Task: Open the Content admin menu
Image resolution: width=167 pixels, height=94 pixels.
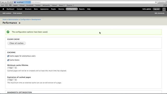Action: (20, 9)
